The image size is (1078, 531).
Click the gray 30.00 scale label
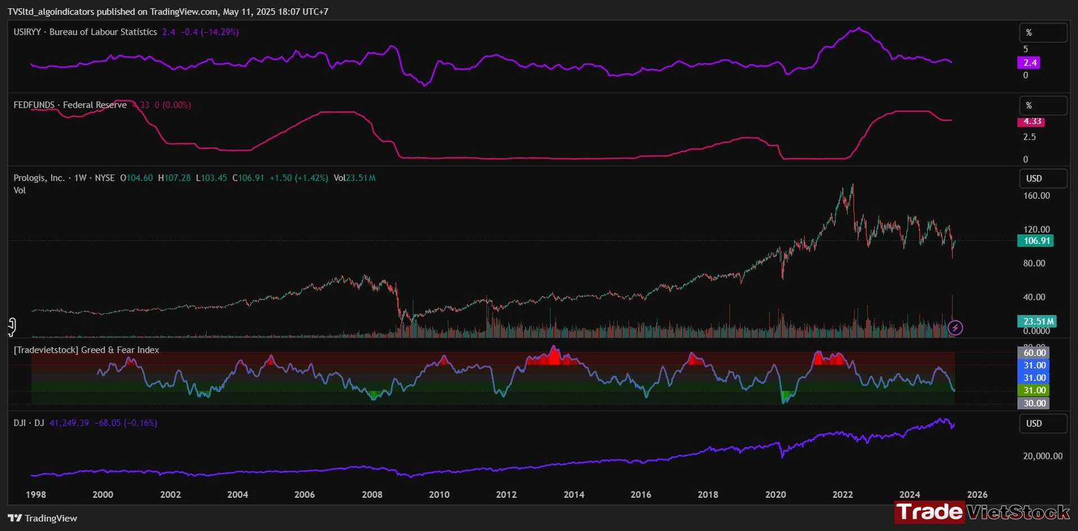tap(1034, 403)
